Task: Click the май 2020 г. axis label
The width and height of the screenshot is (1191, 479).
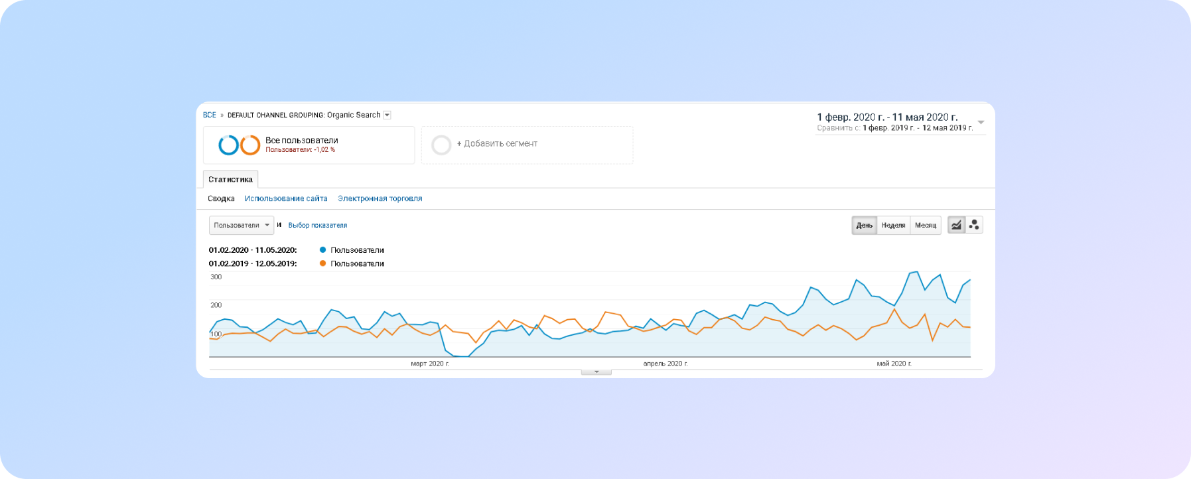Action: coord(894,364)
